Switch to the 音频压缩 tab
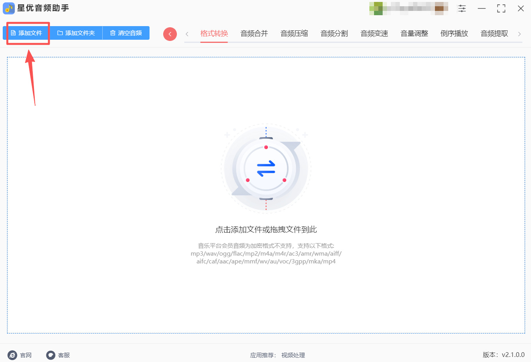The width and height of the screenshot is (531, 362). [x=294, y=34]
